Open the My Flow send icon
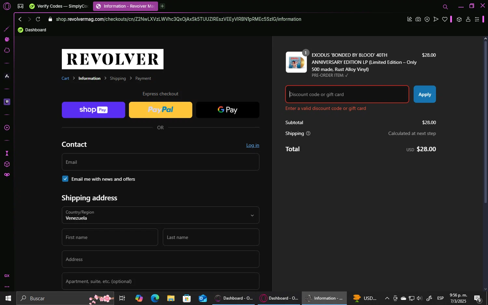The height and width of the screenshot is (305, 488). pos(436,19)
